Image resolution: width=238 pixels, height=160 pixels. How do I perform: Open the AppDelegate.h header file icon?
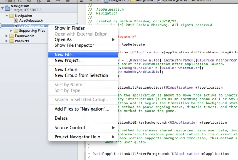point(16,21)
